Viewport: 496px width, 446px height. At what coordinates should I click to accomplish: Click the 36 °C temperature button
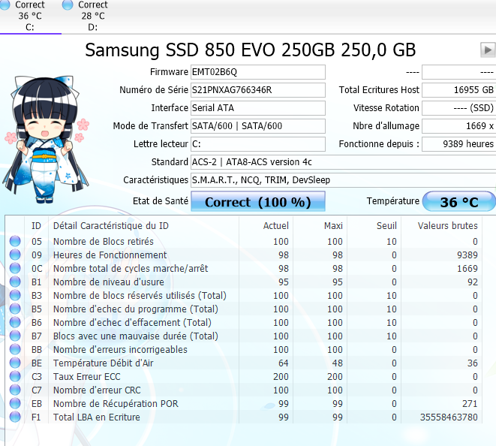pos(459,202)
